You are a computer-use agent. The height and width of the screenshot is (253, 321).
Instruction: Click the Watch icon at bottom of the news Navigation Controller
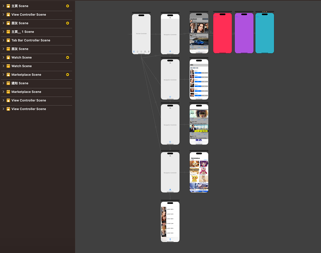pyautogui.click(x=170, y=142)
